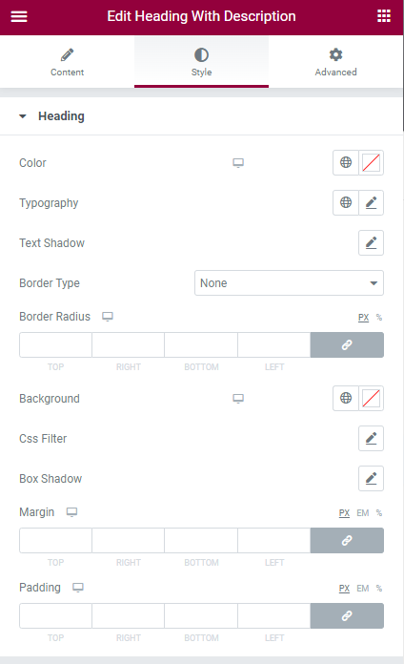Viewport: 404px width, 664px height.
Task: Click the global color globe icon for Background
Action: tap(346, 398)
